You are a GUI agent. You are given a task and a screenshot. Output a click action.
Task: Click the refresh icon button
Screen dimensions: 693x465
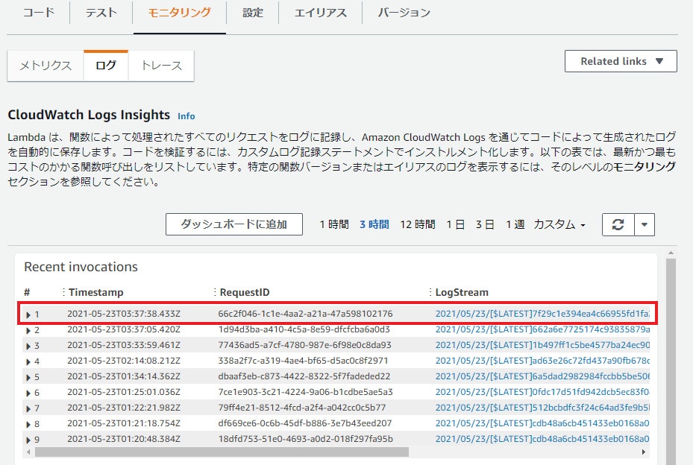(618, 224)
